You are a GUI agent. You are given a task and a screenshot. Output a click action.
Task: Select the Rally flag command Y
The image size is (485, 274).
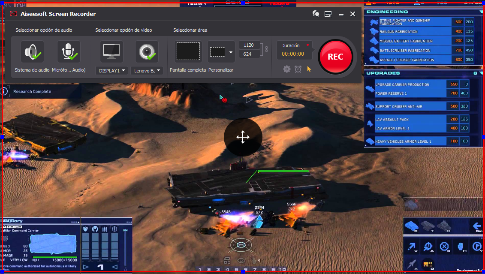coord(477,247)
